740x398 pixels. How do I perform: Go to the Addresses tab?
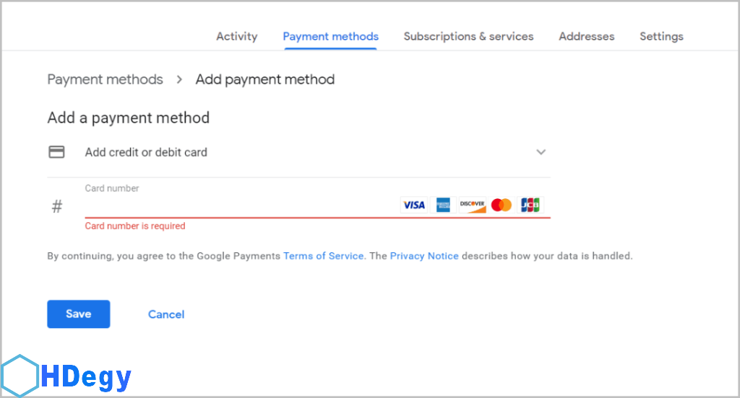tap(586, 36)
